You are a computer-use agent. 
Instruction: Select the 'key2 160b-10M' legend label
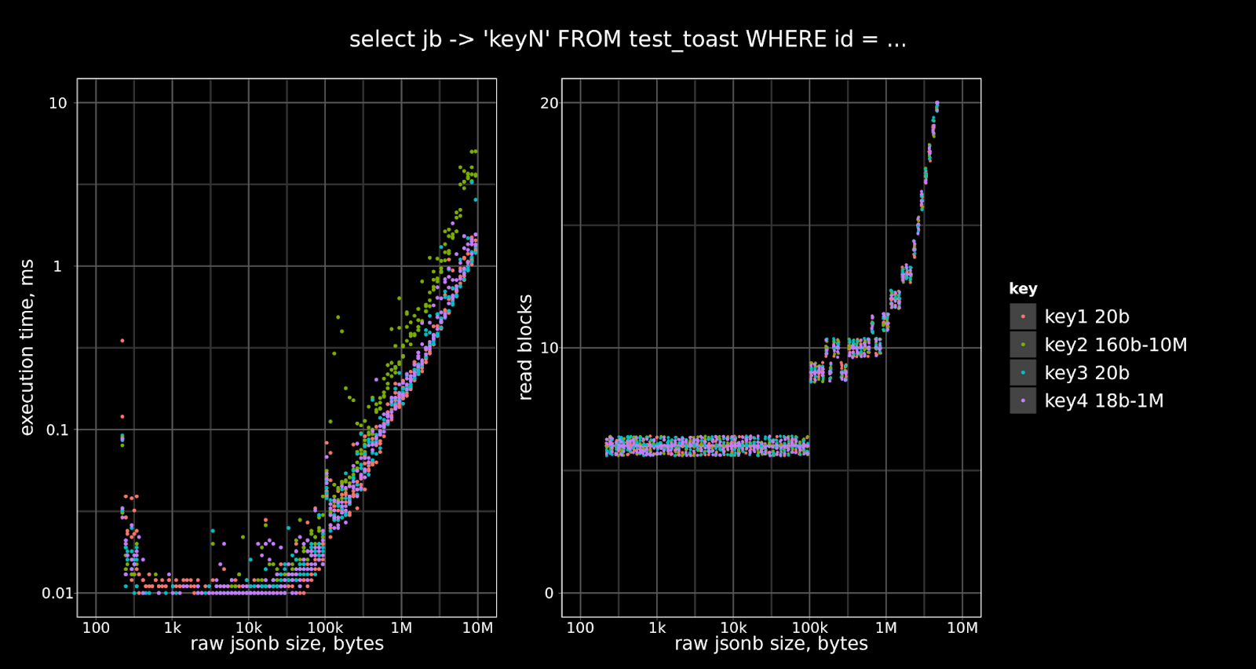coord(1115,345)
